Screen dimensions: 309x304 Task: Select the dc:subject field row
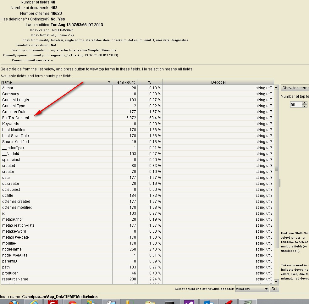[137, 190]
